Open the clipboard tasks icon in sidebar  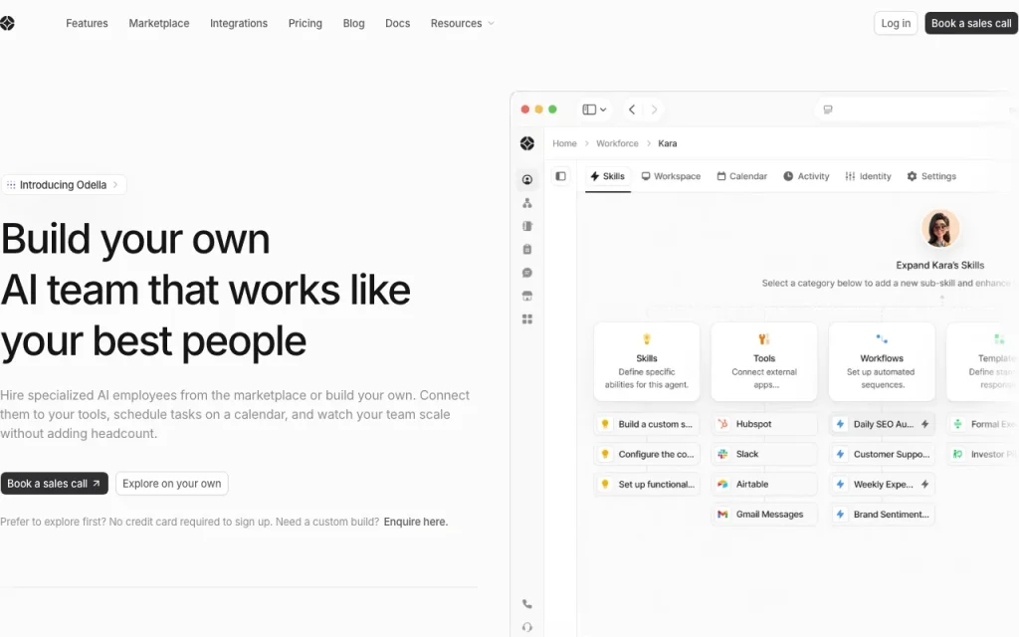pos(527,250)
